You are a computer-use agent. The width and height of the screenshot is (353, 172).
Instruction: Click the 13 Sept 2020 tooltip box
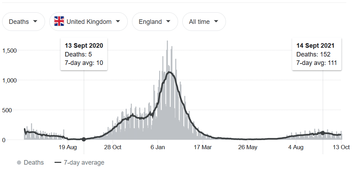pyautogui.click(x=84, y=54)
